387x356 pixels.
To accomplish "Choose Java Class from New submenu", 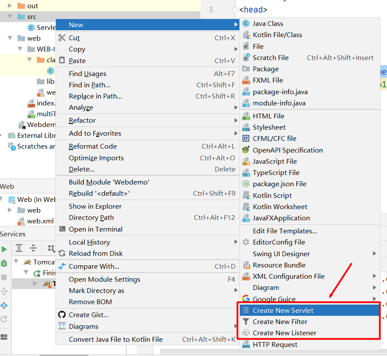I will [x=268, y=23].
